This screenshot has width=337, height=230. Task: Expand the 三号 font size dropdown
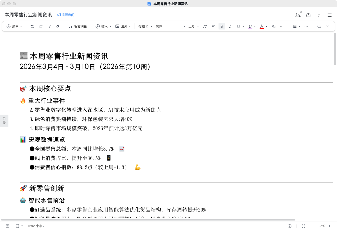point(193,26)
